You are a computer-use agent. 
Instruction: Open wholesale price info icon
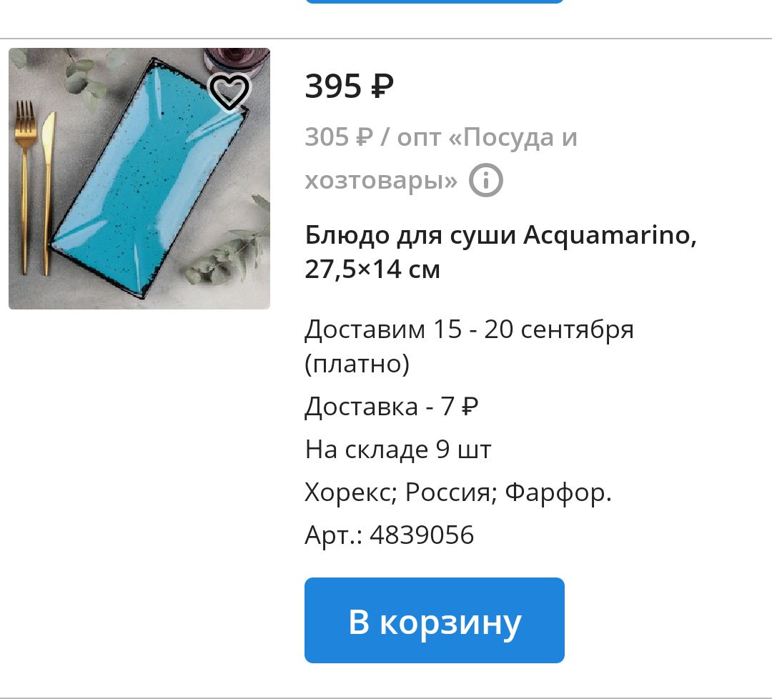(x=485, y=180)
